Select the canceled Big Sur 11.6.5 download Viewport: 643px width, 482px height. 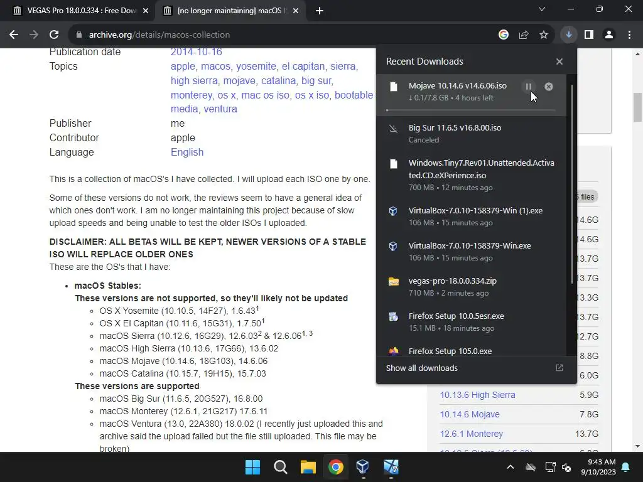(x=471, y=134)
